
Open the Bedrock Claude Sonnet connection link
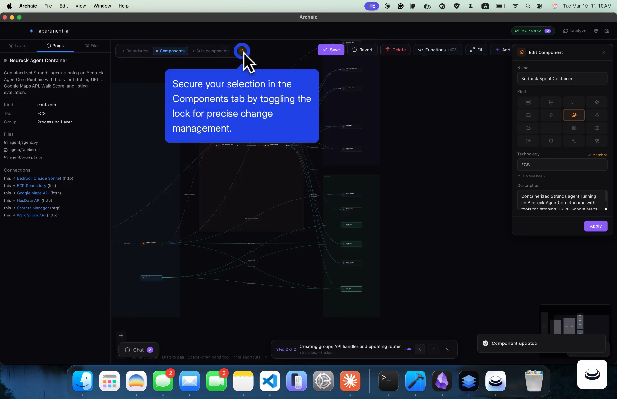pos(39,178)
